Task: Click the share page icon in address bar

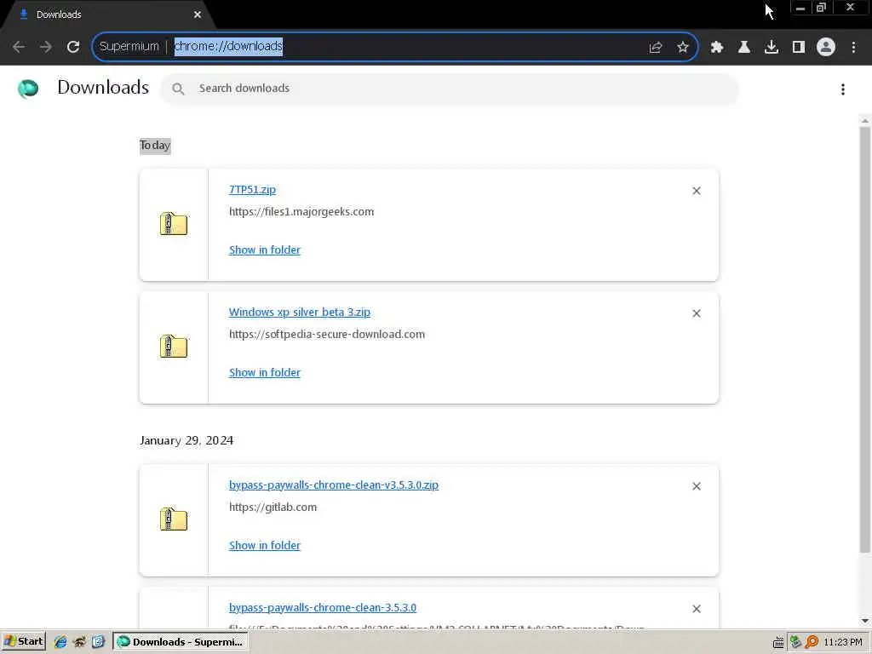Action: [x=656, y=48]
